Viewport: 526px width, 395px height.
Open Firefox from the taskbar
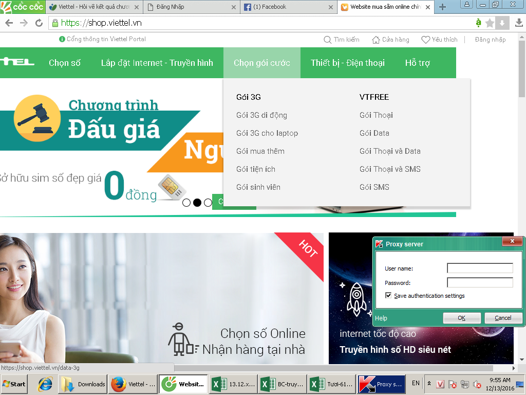119,384
